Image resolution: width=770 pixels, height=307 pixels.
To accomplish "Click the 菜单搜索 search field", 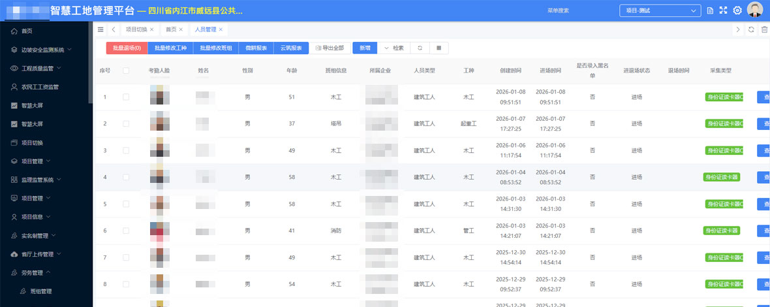I will 559,10.
